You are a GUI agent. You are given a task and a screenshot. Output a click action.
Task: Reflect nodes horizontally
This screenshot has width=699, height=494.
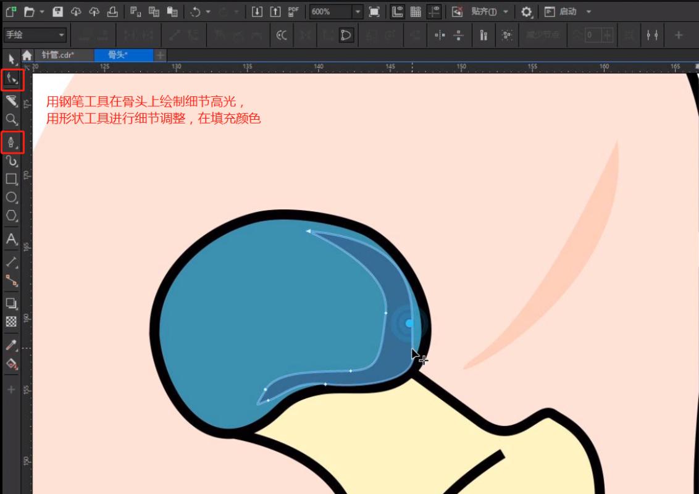tap(440, 35)
